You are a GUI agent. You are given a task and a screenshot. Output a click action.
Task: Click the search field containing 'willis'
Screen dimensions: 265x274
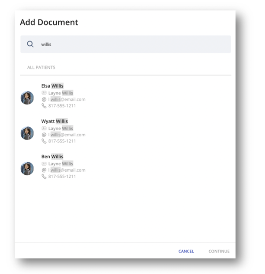(x=130, y=44)
